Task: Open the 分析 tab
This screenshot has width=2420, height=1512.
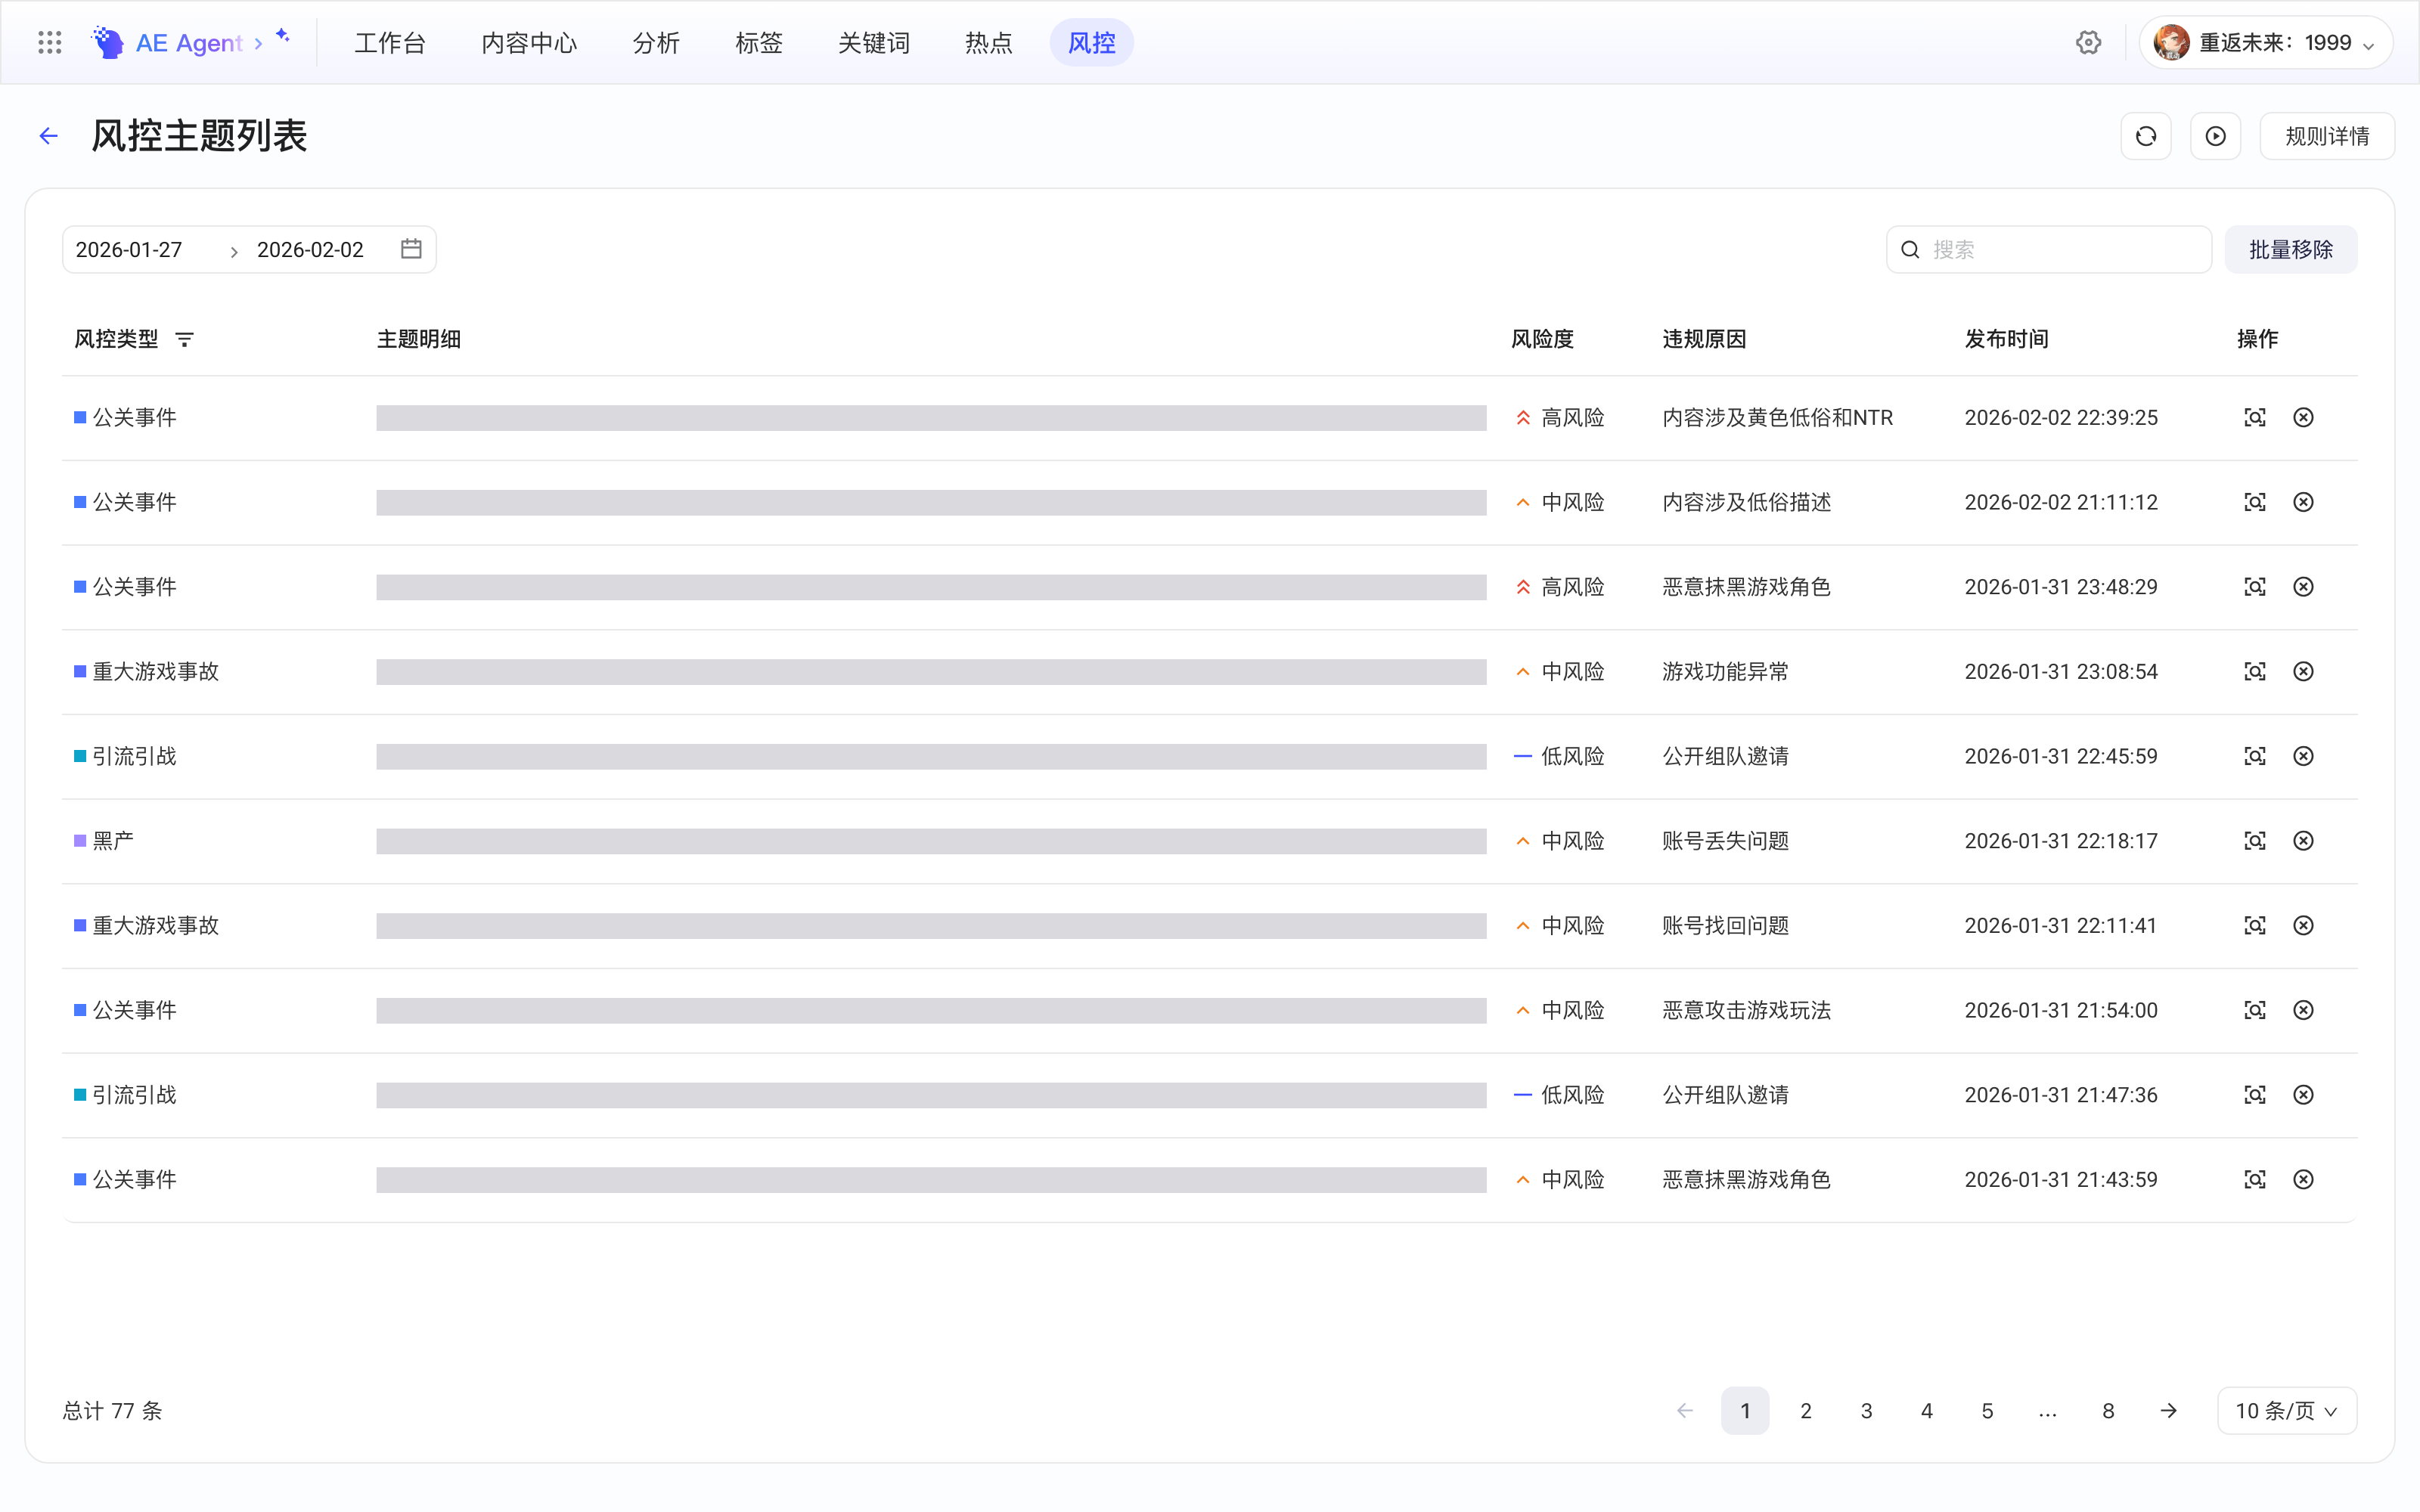Action: pos(656,43)
